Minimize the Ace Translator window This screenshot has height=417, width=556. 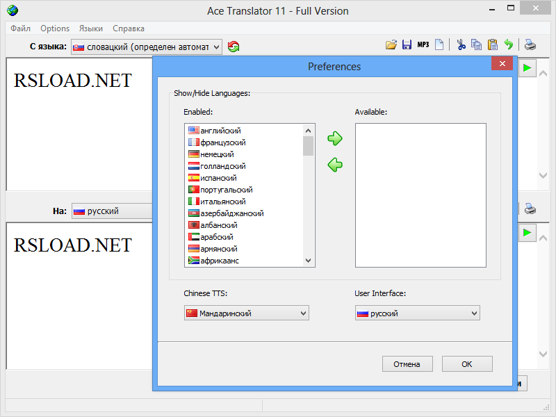coord(492,9)
